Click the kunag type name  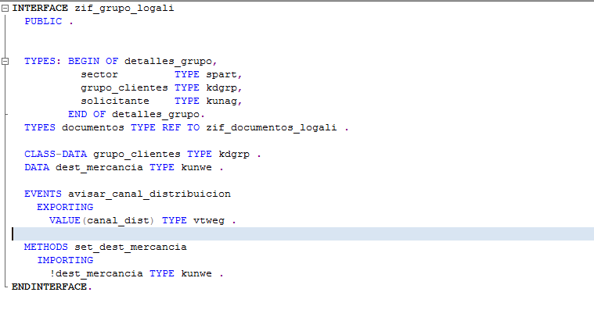point(221,101)
